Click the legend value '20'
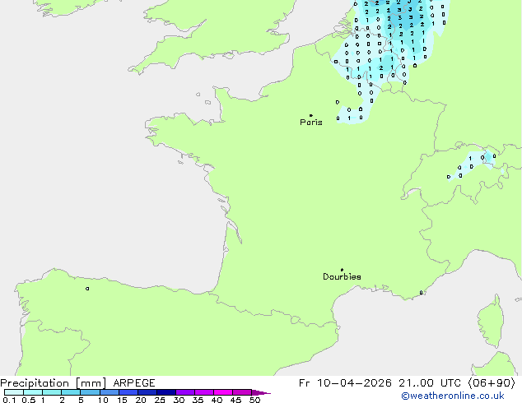Image resolution: width=522 pixels, height=403 pixels. (141, 400)
